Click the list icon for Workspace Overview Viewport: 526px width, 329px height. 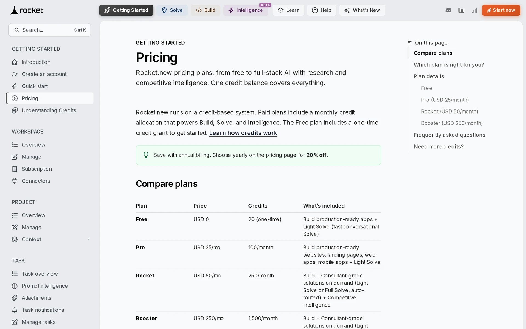point(15,145)
